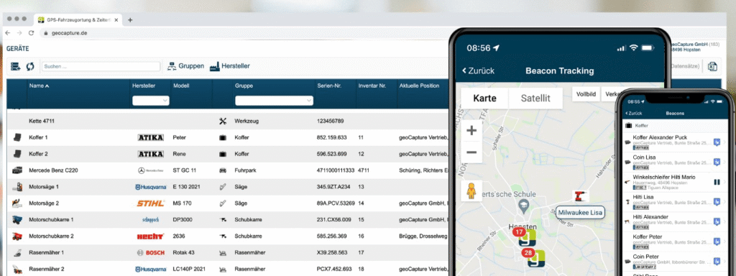This screenshot has width=736, height=276.
Task: Sort table by Name column header
Action: click(39, 86)
